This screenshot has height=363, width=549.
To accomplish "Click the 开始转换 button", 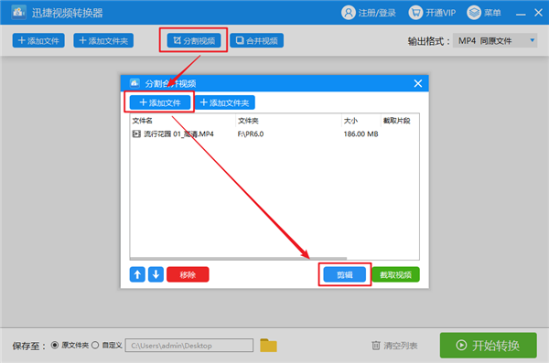I will tap(488, 345).
